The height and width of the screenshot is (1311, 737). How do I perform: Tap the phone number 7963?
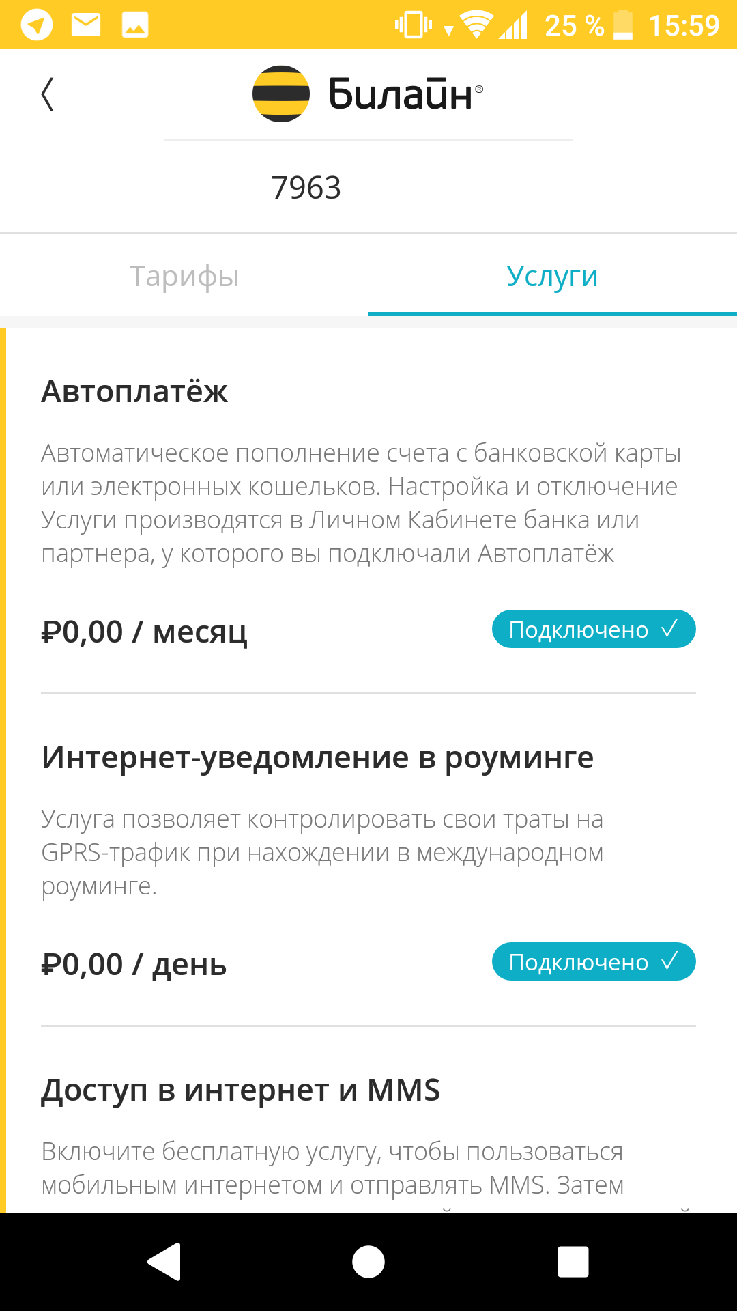(x=306, y=188)
